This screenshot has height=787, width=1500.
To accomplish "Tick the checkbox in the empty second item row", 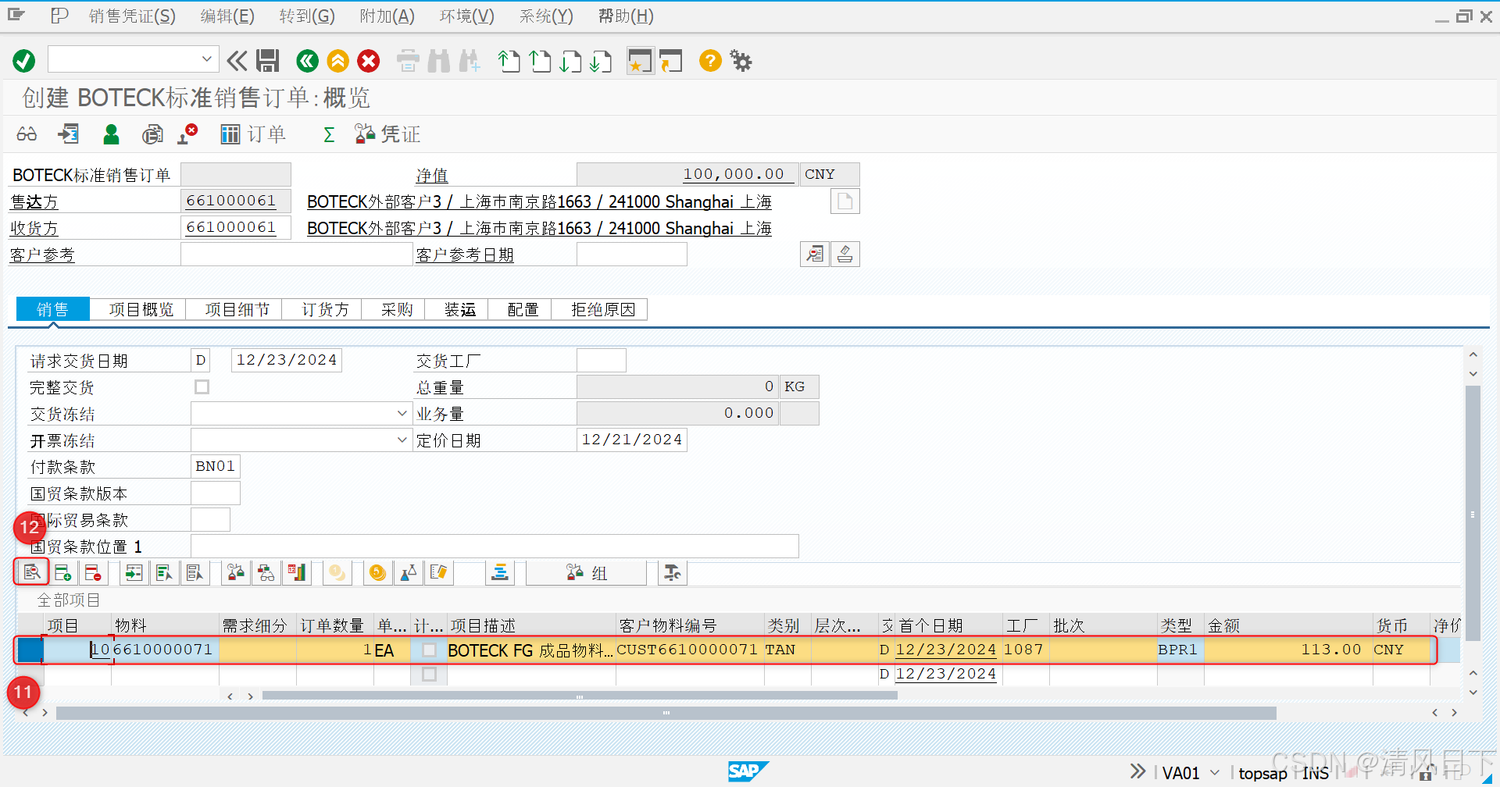I will click(429, 674).
